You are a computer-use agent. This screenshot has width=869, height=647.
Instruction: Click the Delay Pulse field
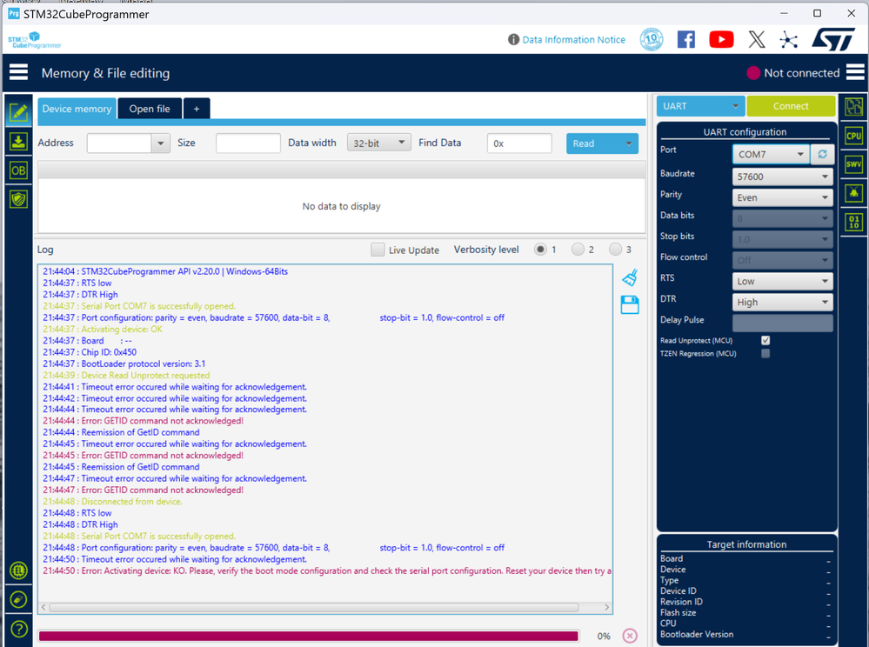[x=782, y=323]
